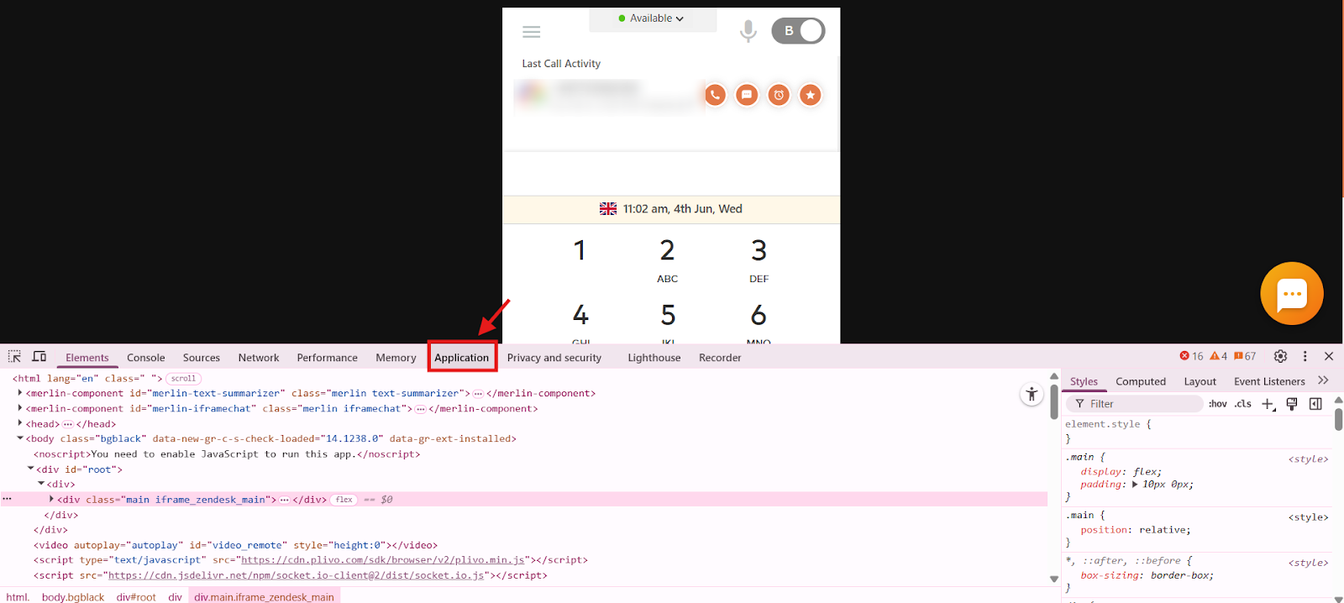Viewport: 1344px width, 603px height.
Task: Select body.bgblack breadcrumb
Action: click(73, 597)
